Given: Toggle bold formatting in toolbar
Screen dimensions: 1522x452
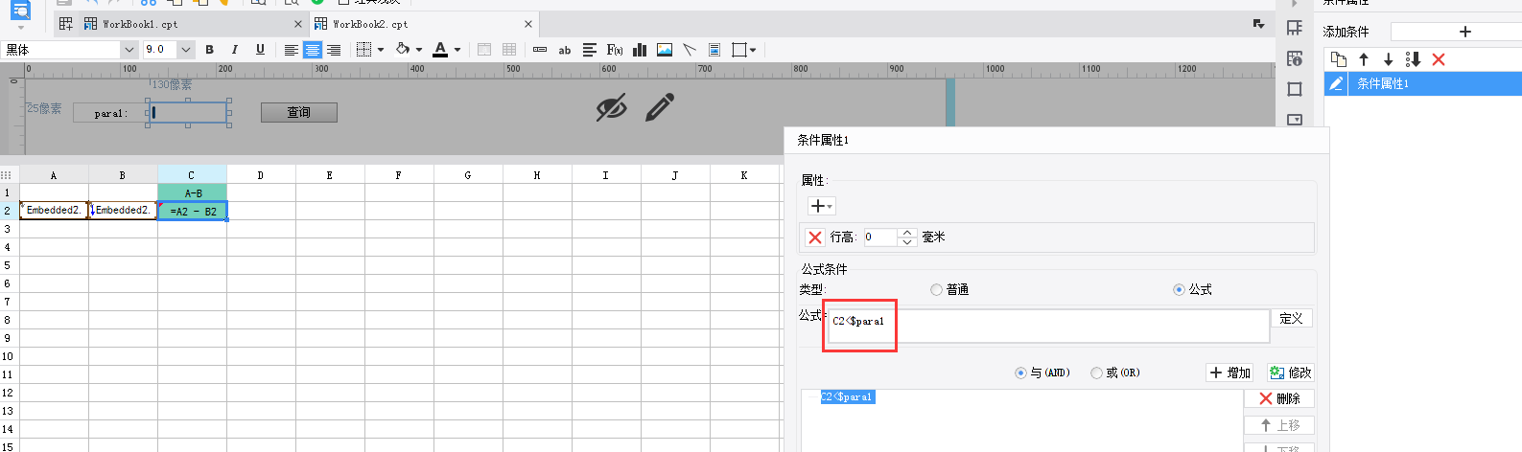Looking at the screenshot, I should click(209, 50).
